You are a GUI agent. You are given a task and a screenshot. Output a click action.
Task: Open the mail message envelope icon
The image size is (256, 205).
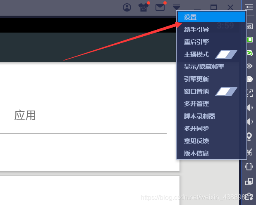(160, 7)
